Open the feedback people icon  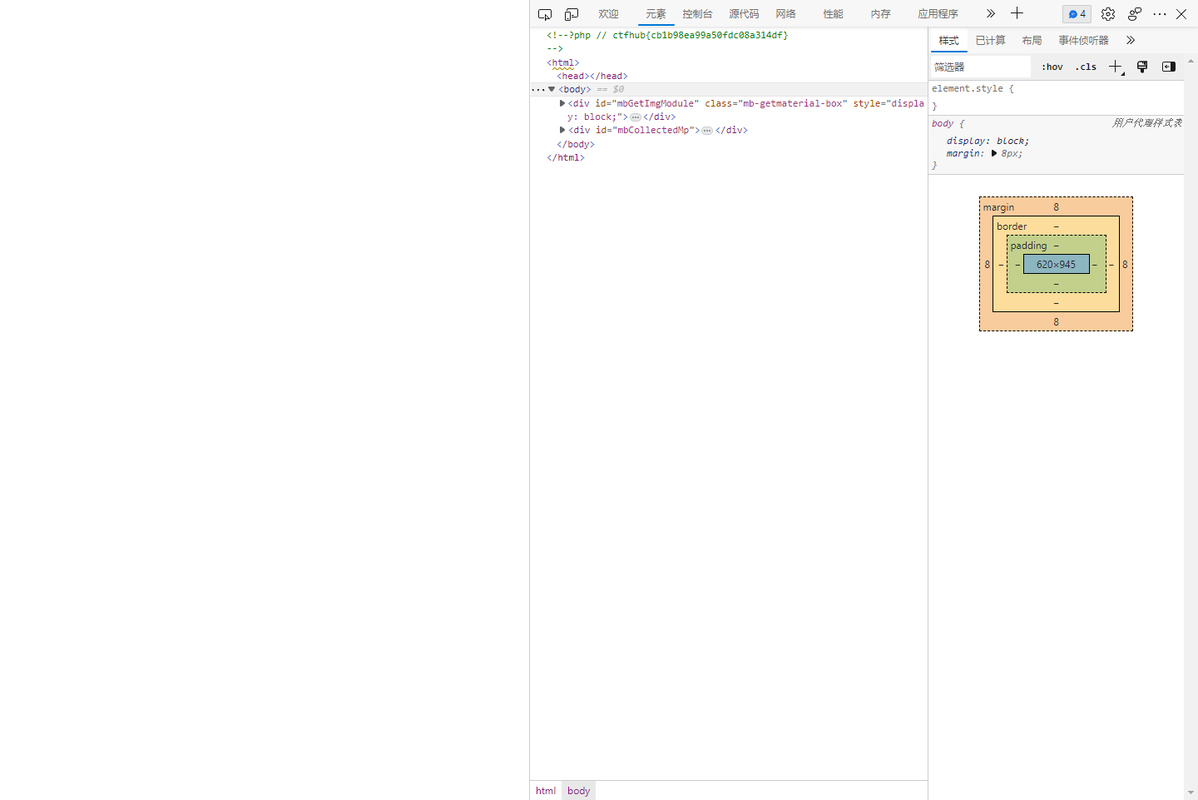click(x=1134, y=14)
